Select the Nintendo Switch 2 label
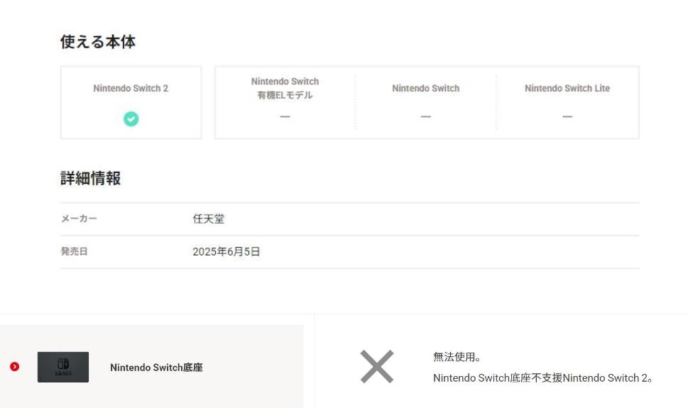 (131, 89)
